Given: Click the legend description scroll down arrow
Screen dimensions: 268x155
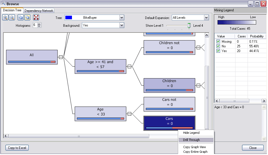Looking at the screenshot, I should tap(264, 139).
